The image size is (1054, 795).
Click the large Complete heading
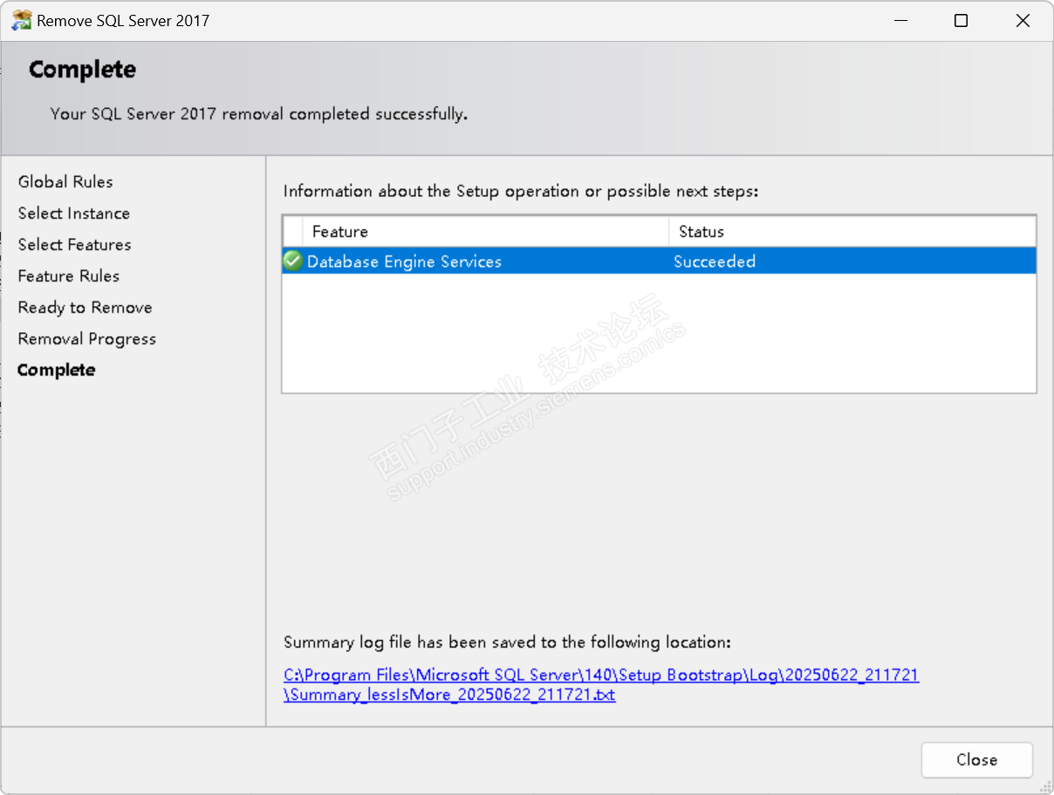coord(82,70)
